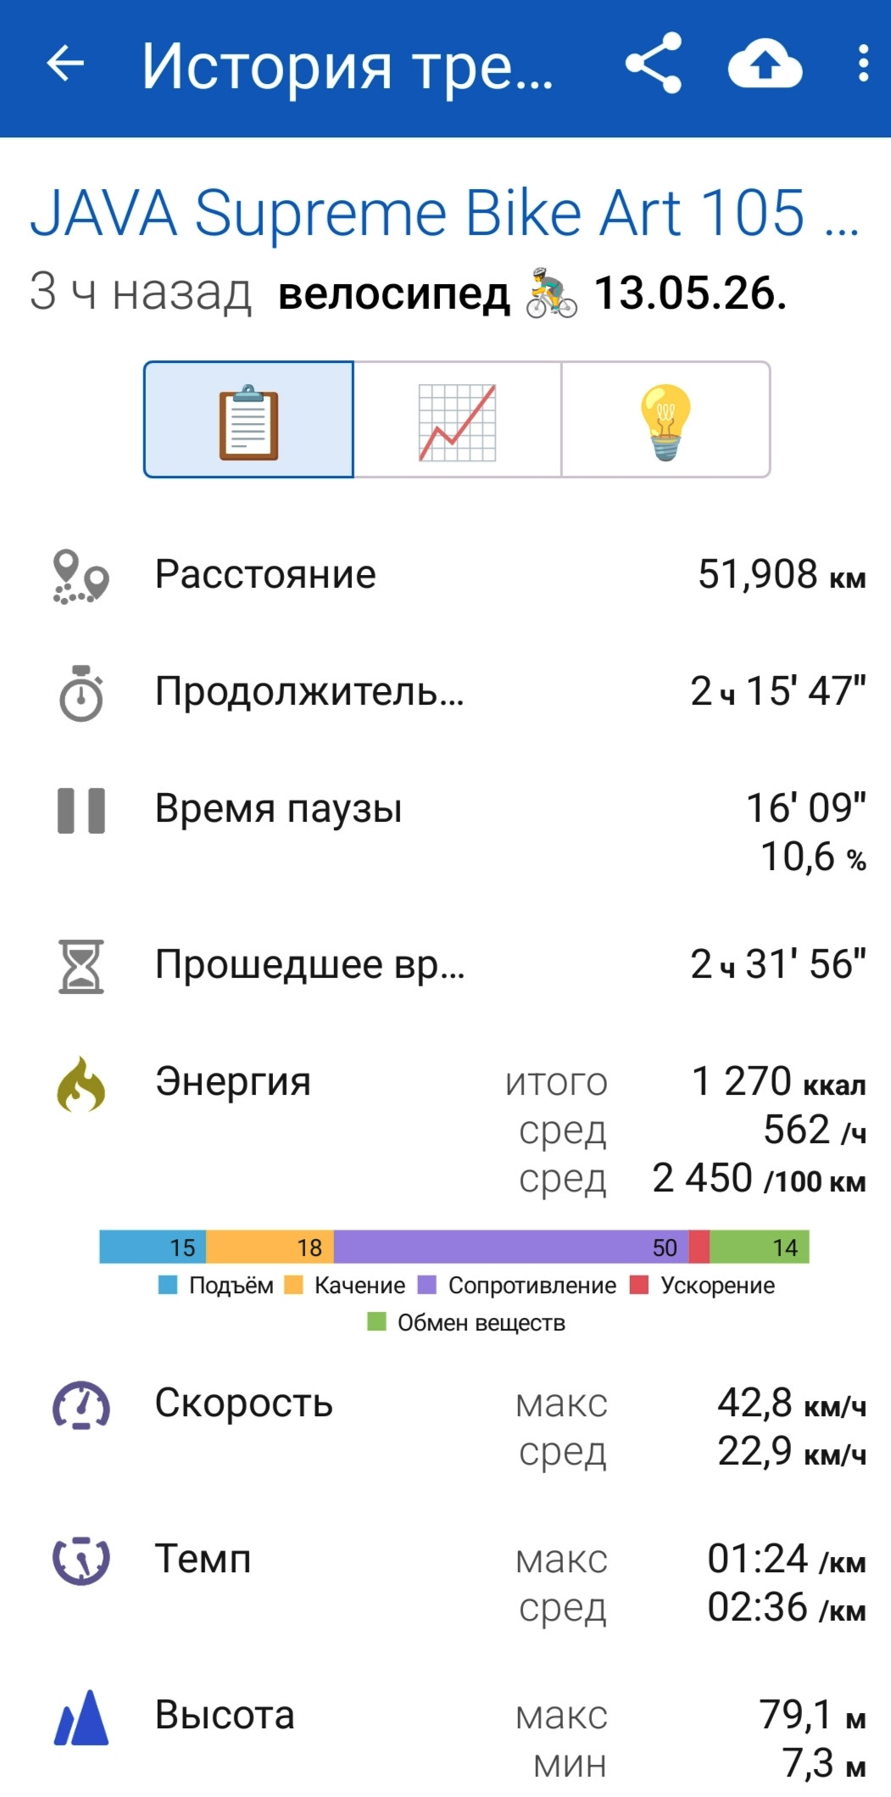This screenshot has height=1797, width=891.
Task: Tap the distance route pins icon
Action: (81, 577)
